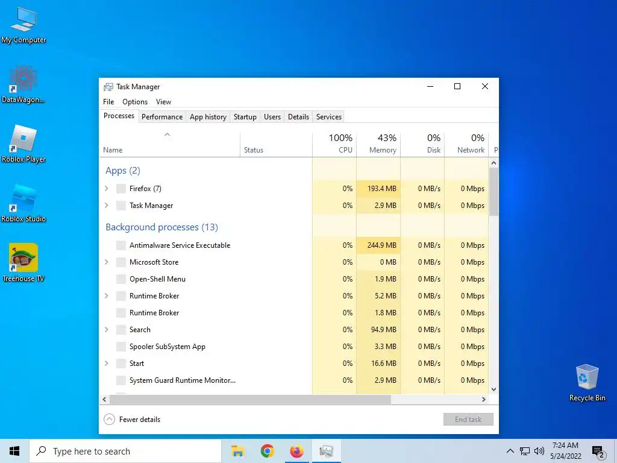This screenshot has height=463, width=617.
Task: Click the horizontal scroll right arrow
Action: 484,399
